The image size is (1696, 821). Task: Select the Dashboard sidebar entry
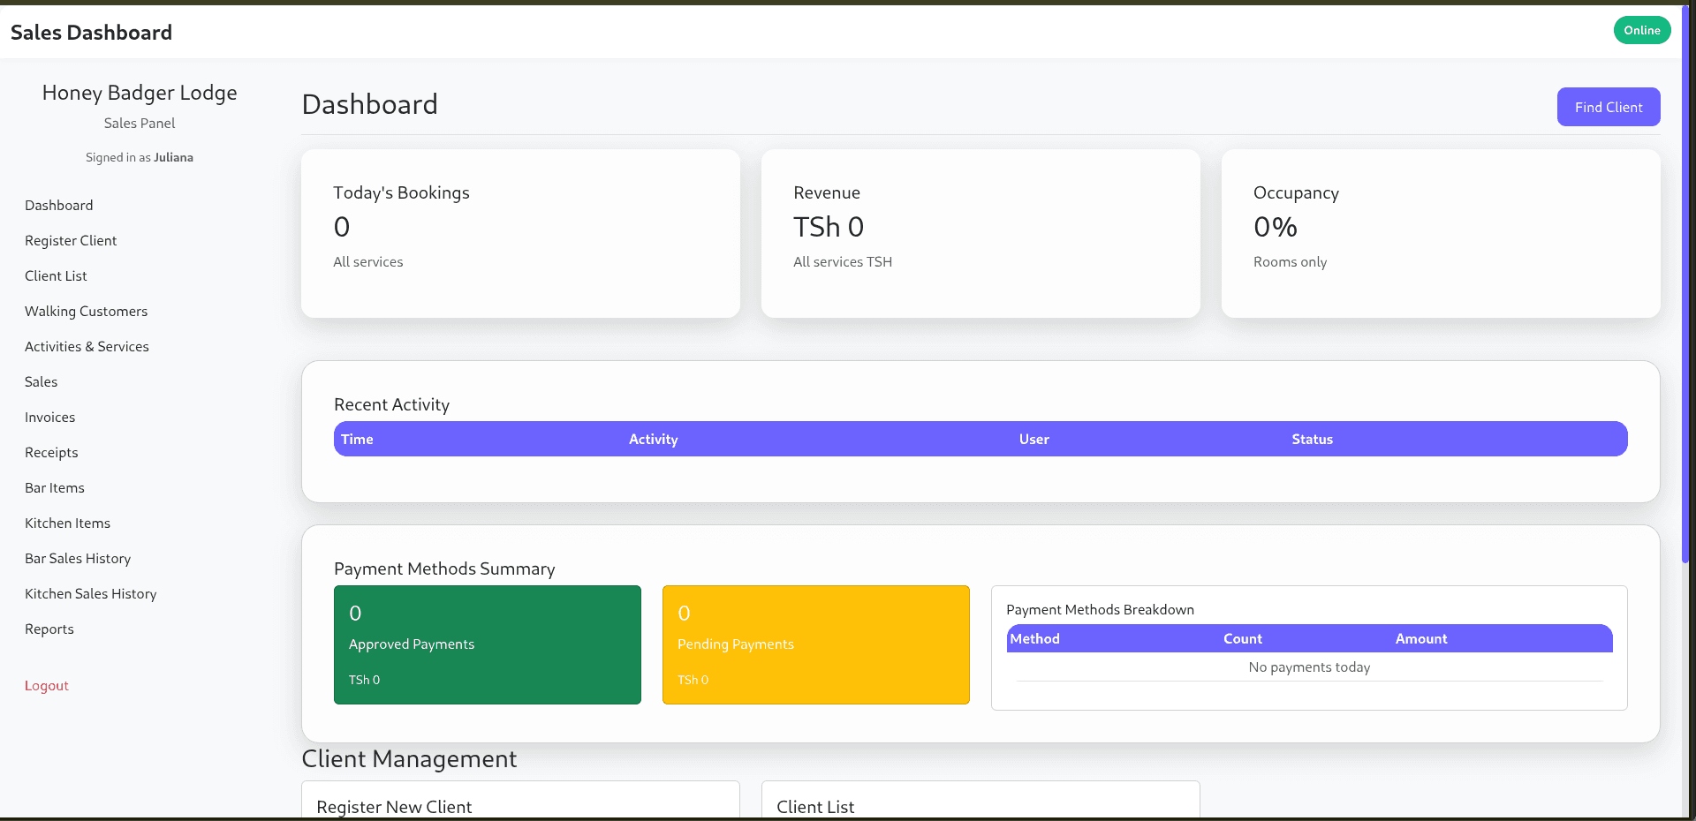(58, 205)
